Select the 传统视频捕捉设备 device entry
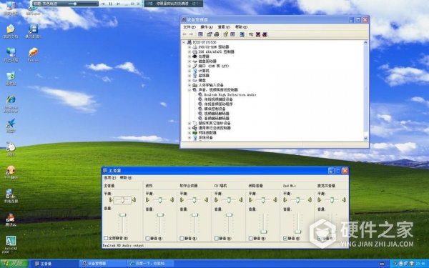This screenshot has width=429, height=268. pyautogui.click(x=218, y=99)
